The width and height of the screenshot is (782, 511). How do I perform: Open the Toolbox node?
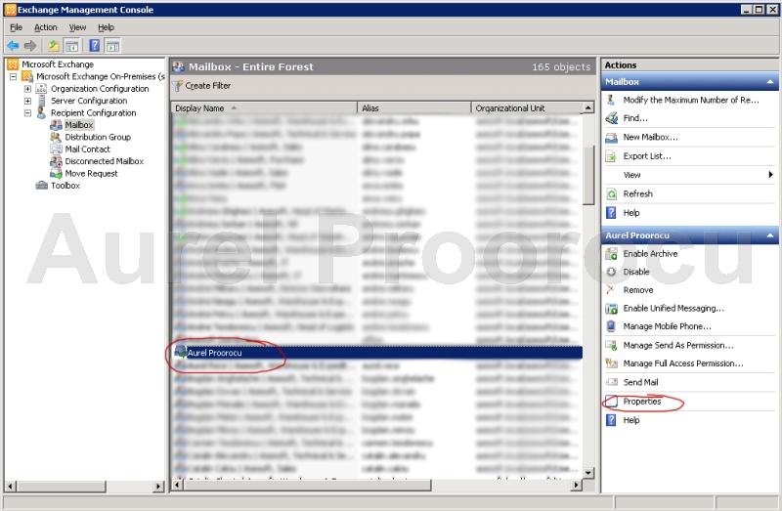tap(65, 186)
